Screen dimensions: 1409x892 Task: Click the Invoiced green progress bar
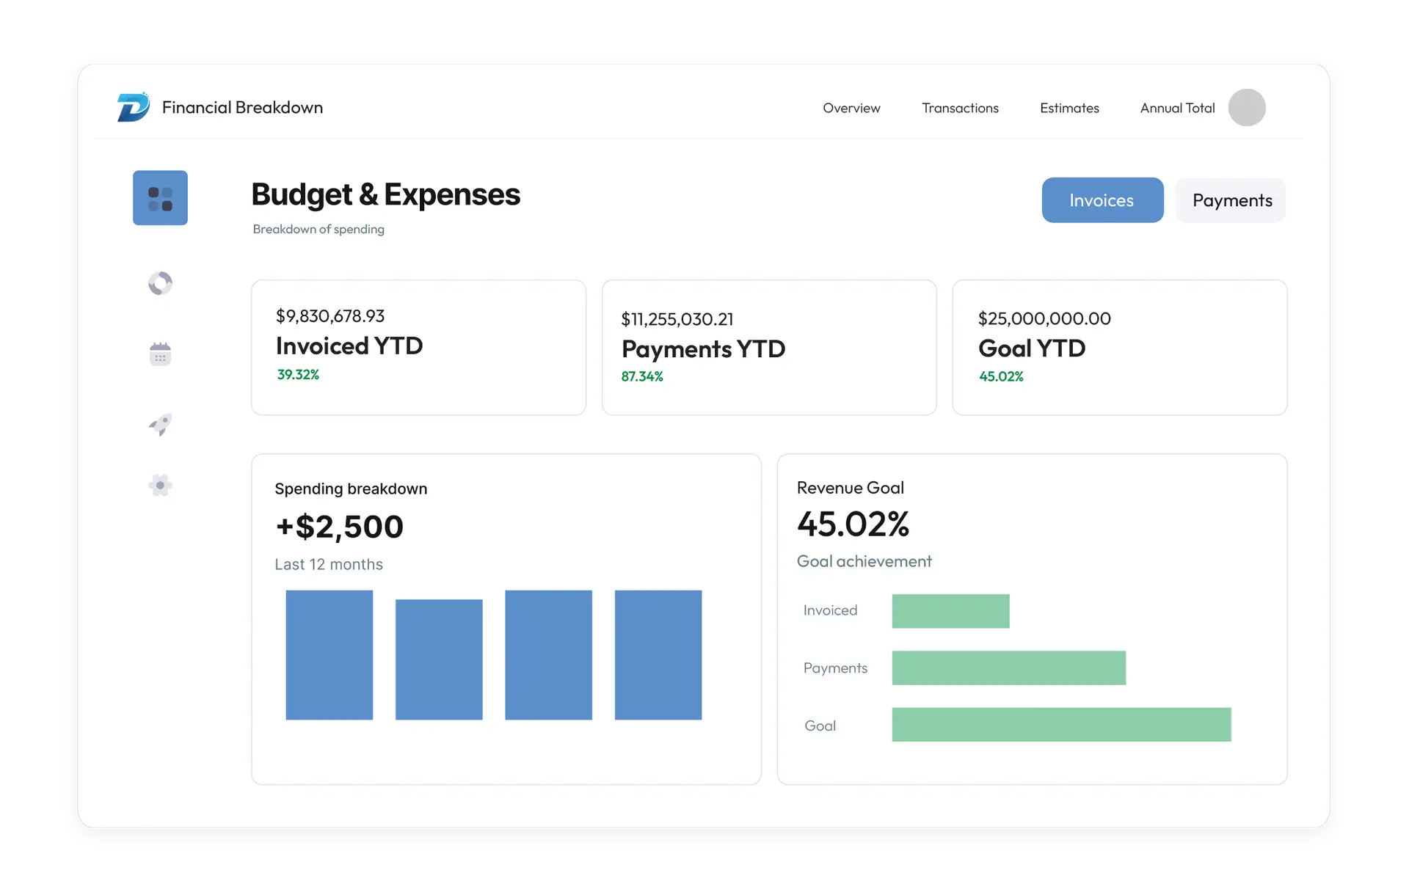click(950, 611)
